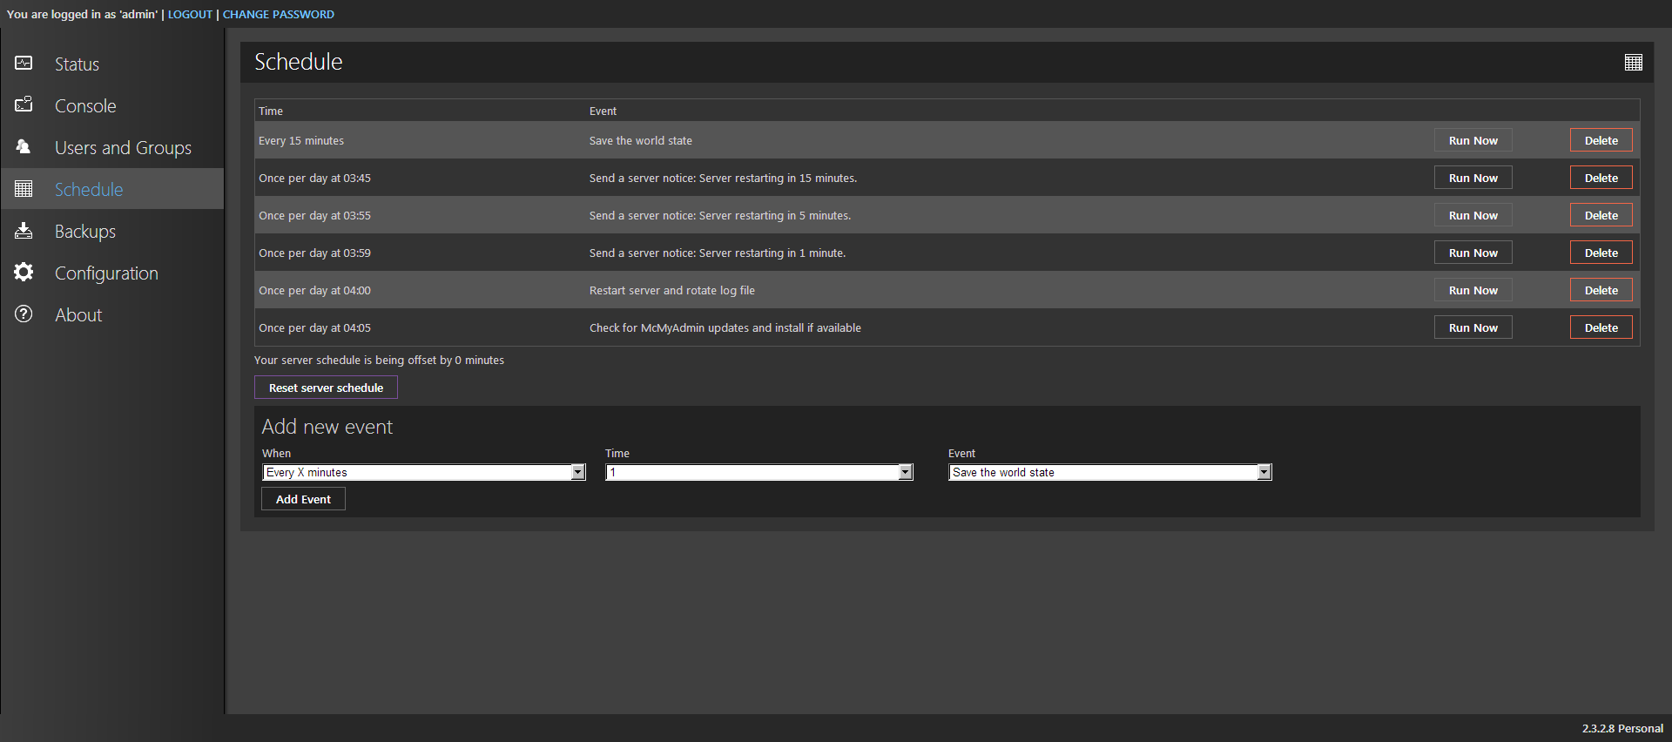Run Now for 1 minute restart notice

click(x=1473, y=253)
